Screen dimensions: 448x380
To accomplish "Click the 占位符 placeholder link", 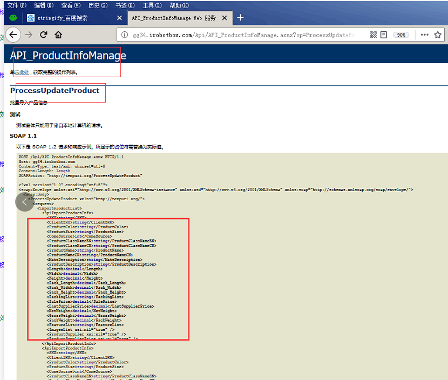I will pos(121,147).
